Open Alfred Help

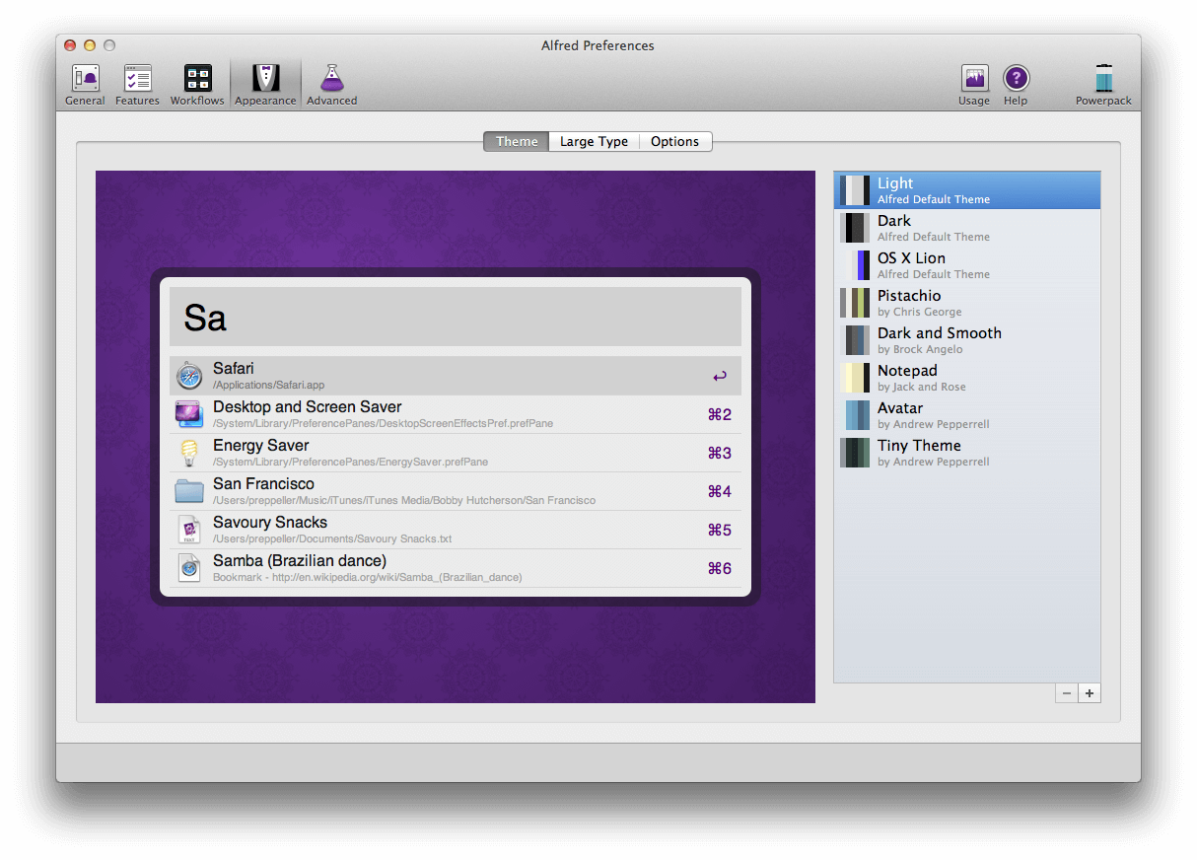pyautogui.click(x=1016, y=83)
